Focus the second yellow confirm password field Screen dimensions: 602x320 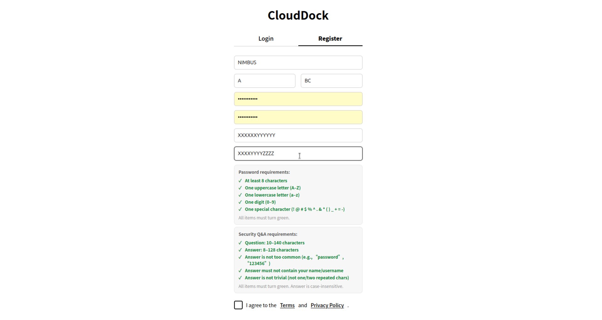(298, 117)
